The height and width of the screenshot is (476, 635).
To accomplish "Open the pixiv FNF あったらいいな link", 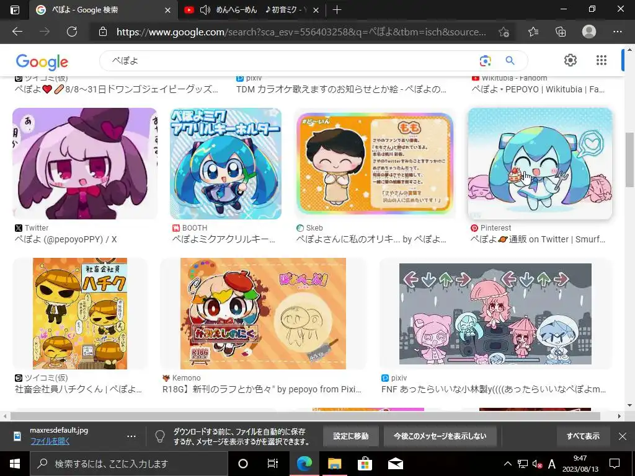I will 494,389.
